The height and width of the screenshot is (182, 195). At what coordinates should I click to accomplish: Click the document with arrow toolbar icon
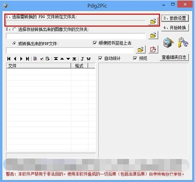point(48,59)
